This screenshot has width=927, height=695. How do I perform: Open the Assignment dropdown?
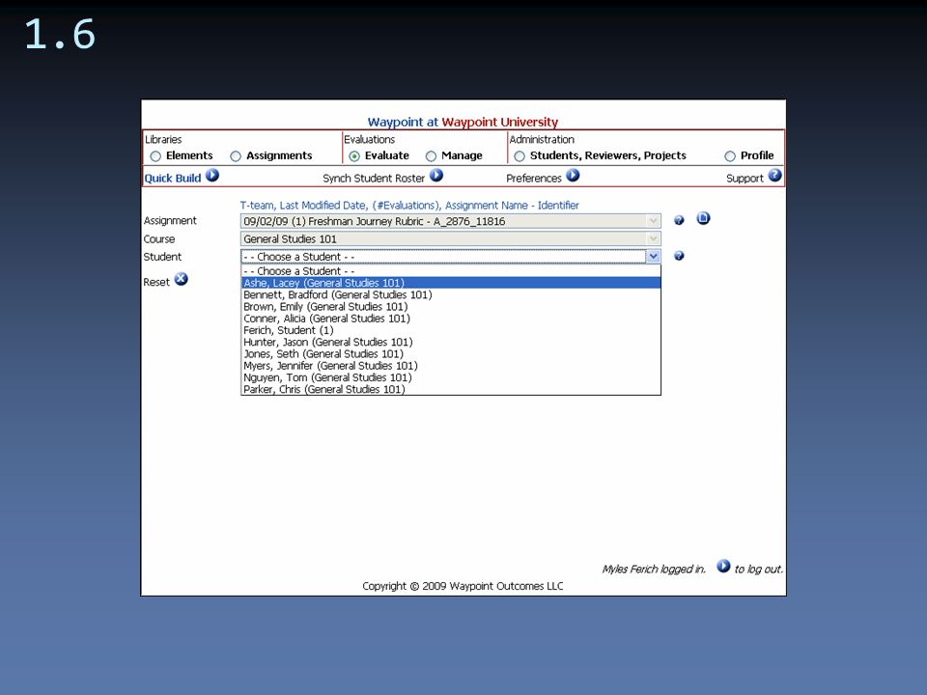[x=451, y=221]
